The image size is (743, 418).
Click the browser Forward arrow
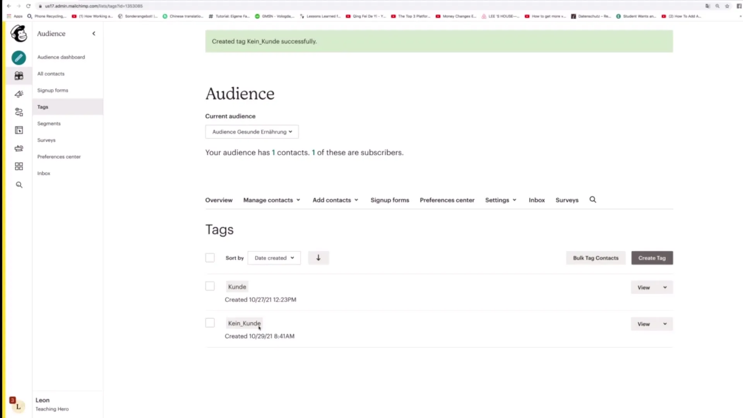point(18,6)
